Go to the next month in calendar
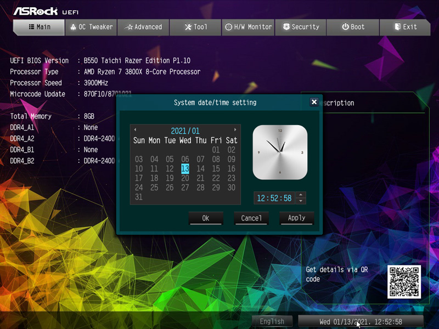Image resolution: width=439 pixels, height=329 pixels. click(x=235, y=129)
